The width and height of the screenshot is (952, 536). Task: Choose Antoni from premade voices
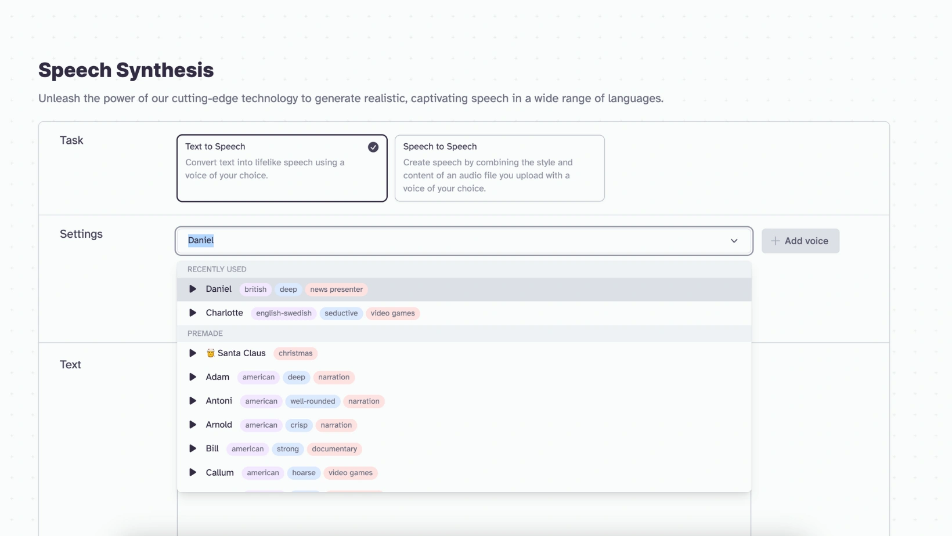tap(464, 401)
